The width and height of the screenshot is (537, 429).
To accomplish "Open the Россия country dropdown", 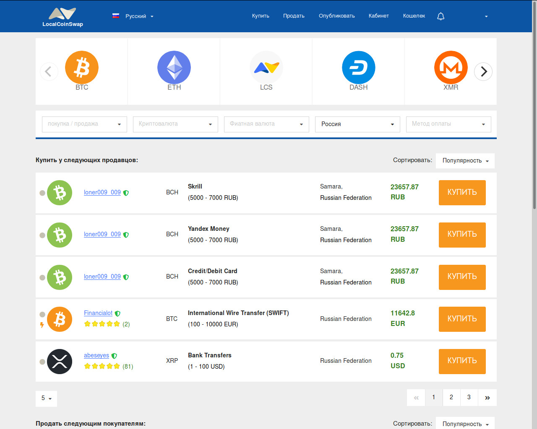I will click(x=357, y=124).
